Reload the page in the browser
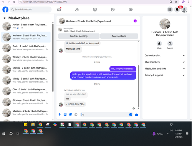 [x=14, y=2]
